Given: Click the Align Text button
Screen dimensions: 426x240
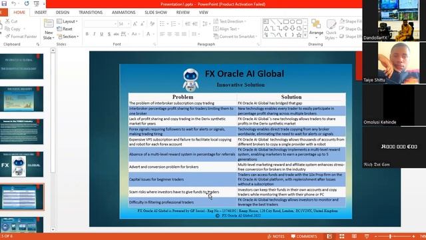Looking at the screenshot, I should [226, 29].
